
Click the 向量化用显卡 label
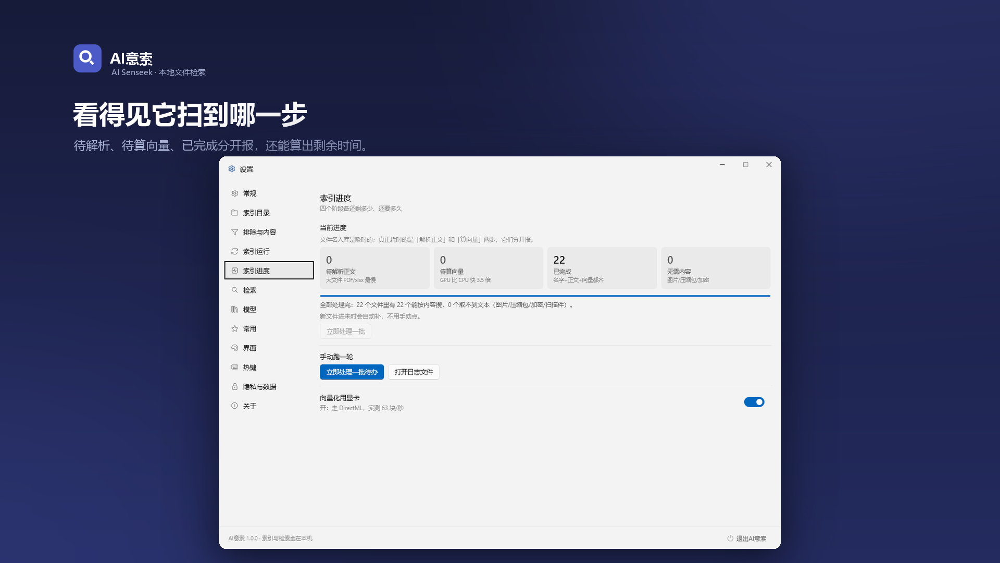click(340, 398)
